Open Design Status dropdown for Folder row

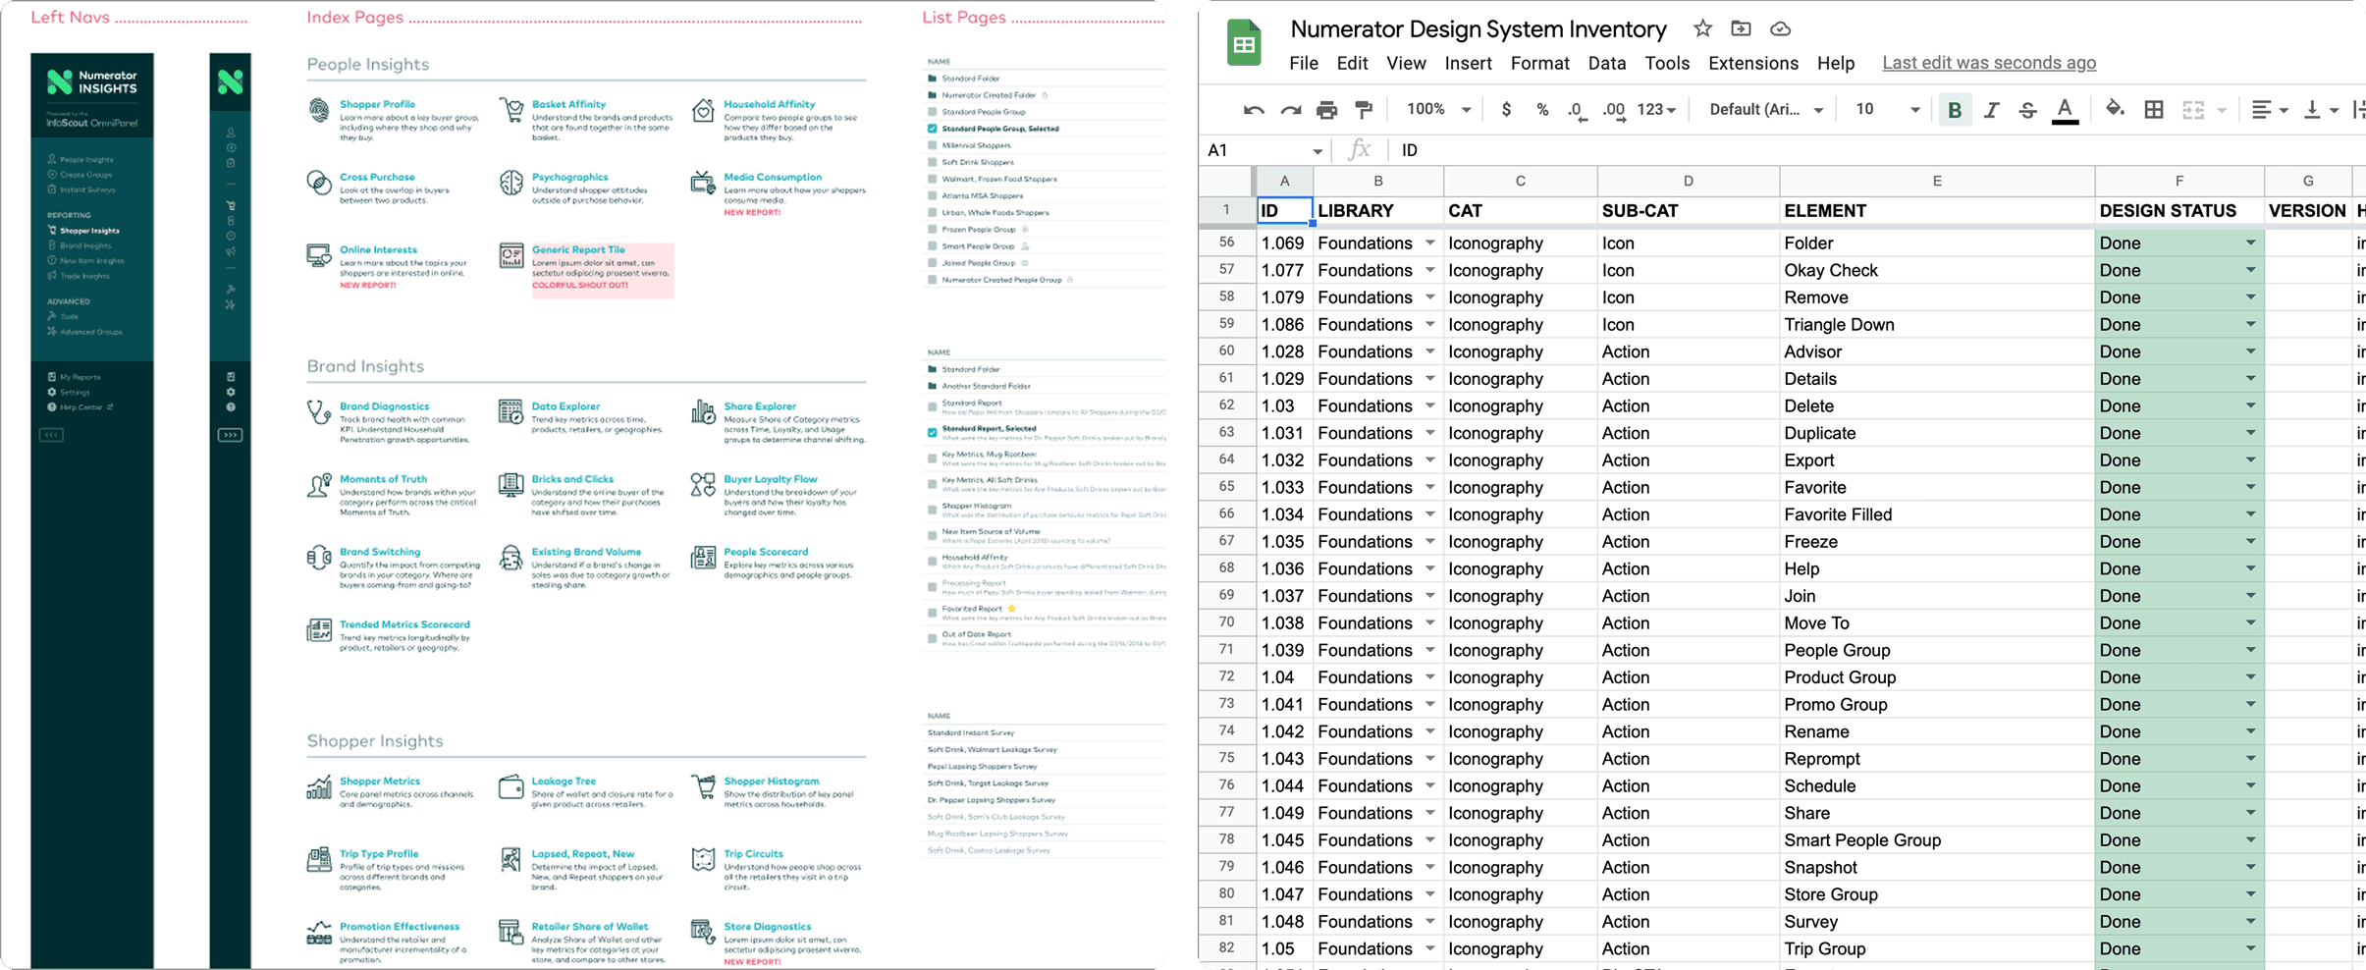[x=2251, y=243]
